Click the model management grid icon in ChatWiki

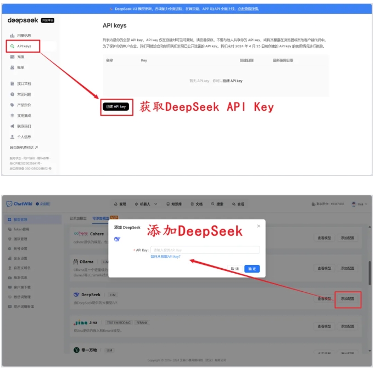(x=9, y=219)
